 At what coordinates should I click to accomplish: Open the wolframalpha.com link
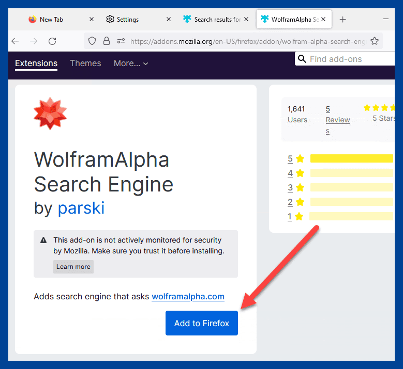coord(188,296)
